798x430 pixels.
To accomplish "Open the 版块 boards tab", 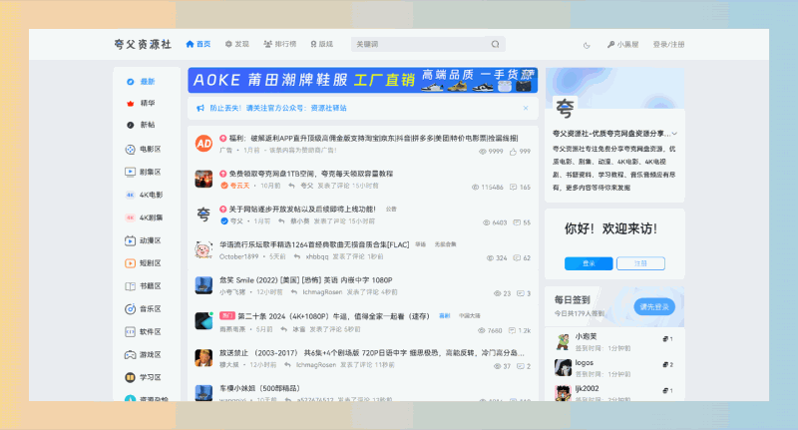I will [x=321, y=44].
